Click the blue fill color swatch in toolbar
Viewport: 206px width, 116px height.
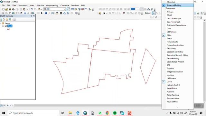133,9
